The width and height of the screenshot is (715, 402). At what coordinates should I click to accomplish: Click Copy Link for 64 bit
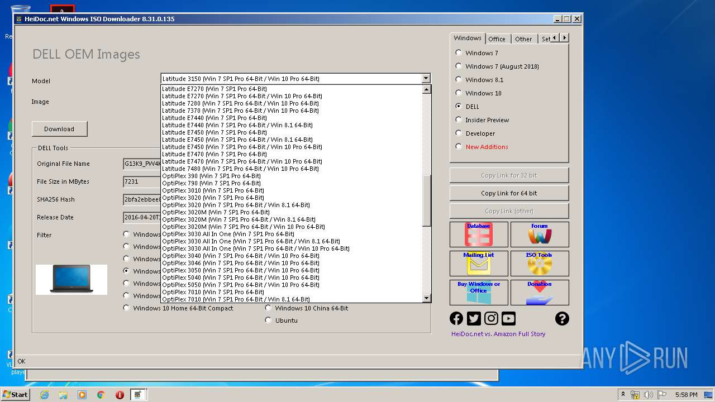coord(509,193)
